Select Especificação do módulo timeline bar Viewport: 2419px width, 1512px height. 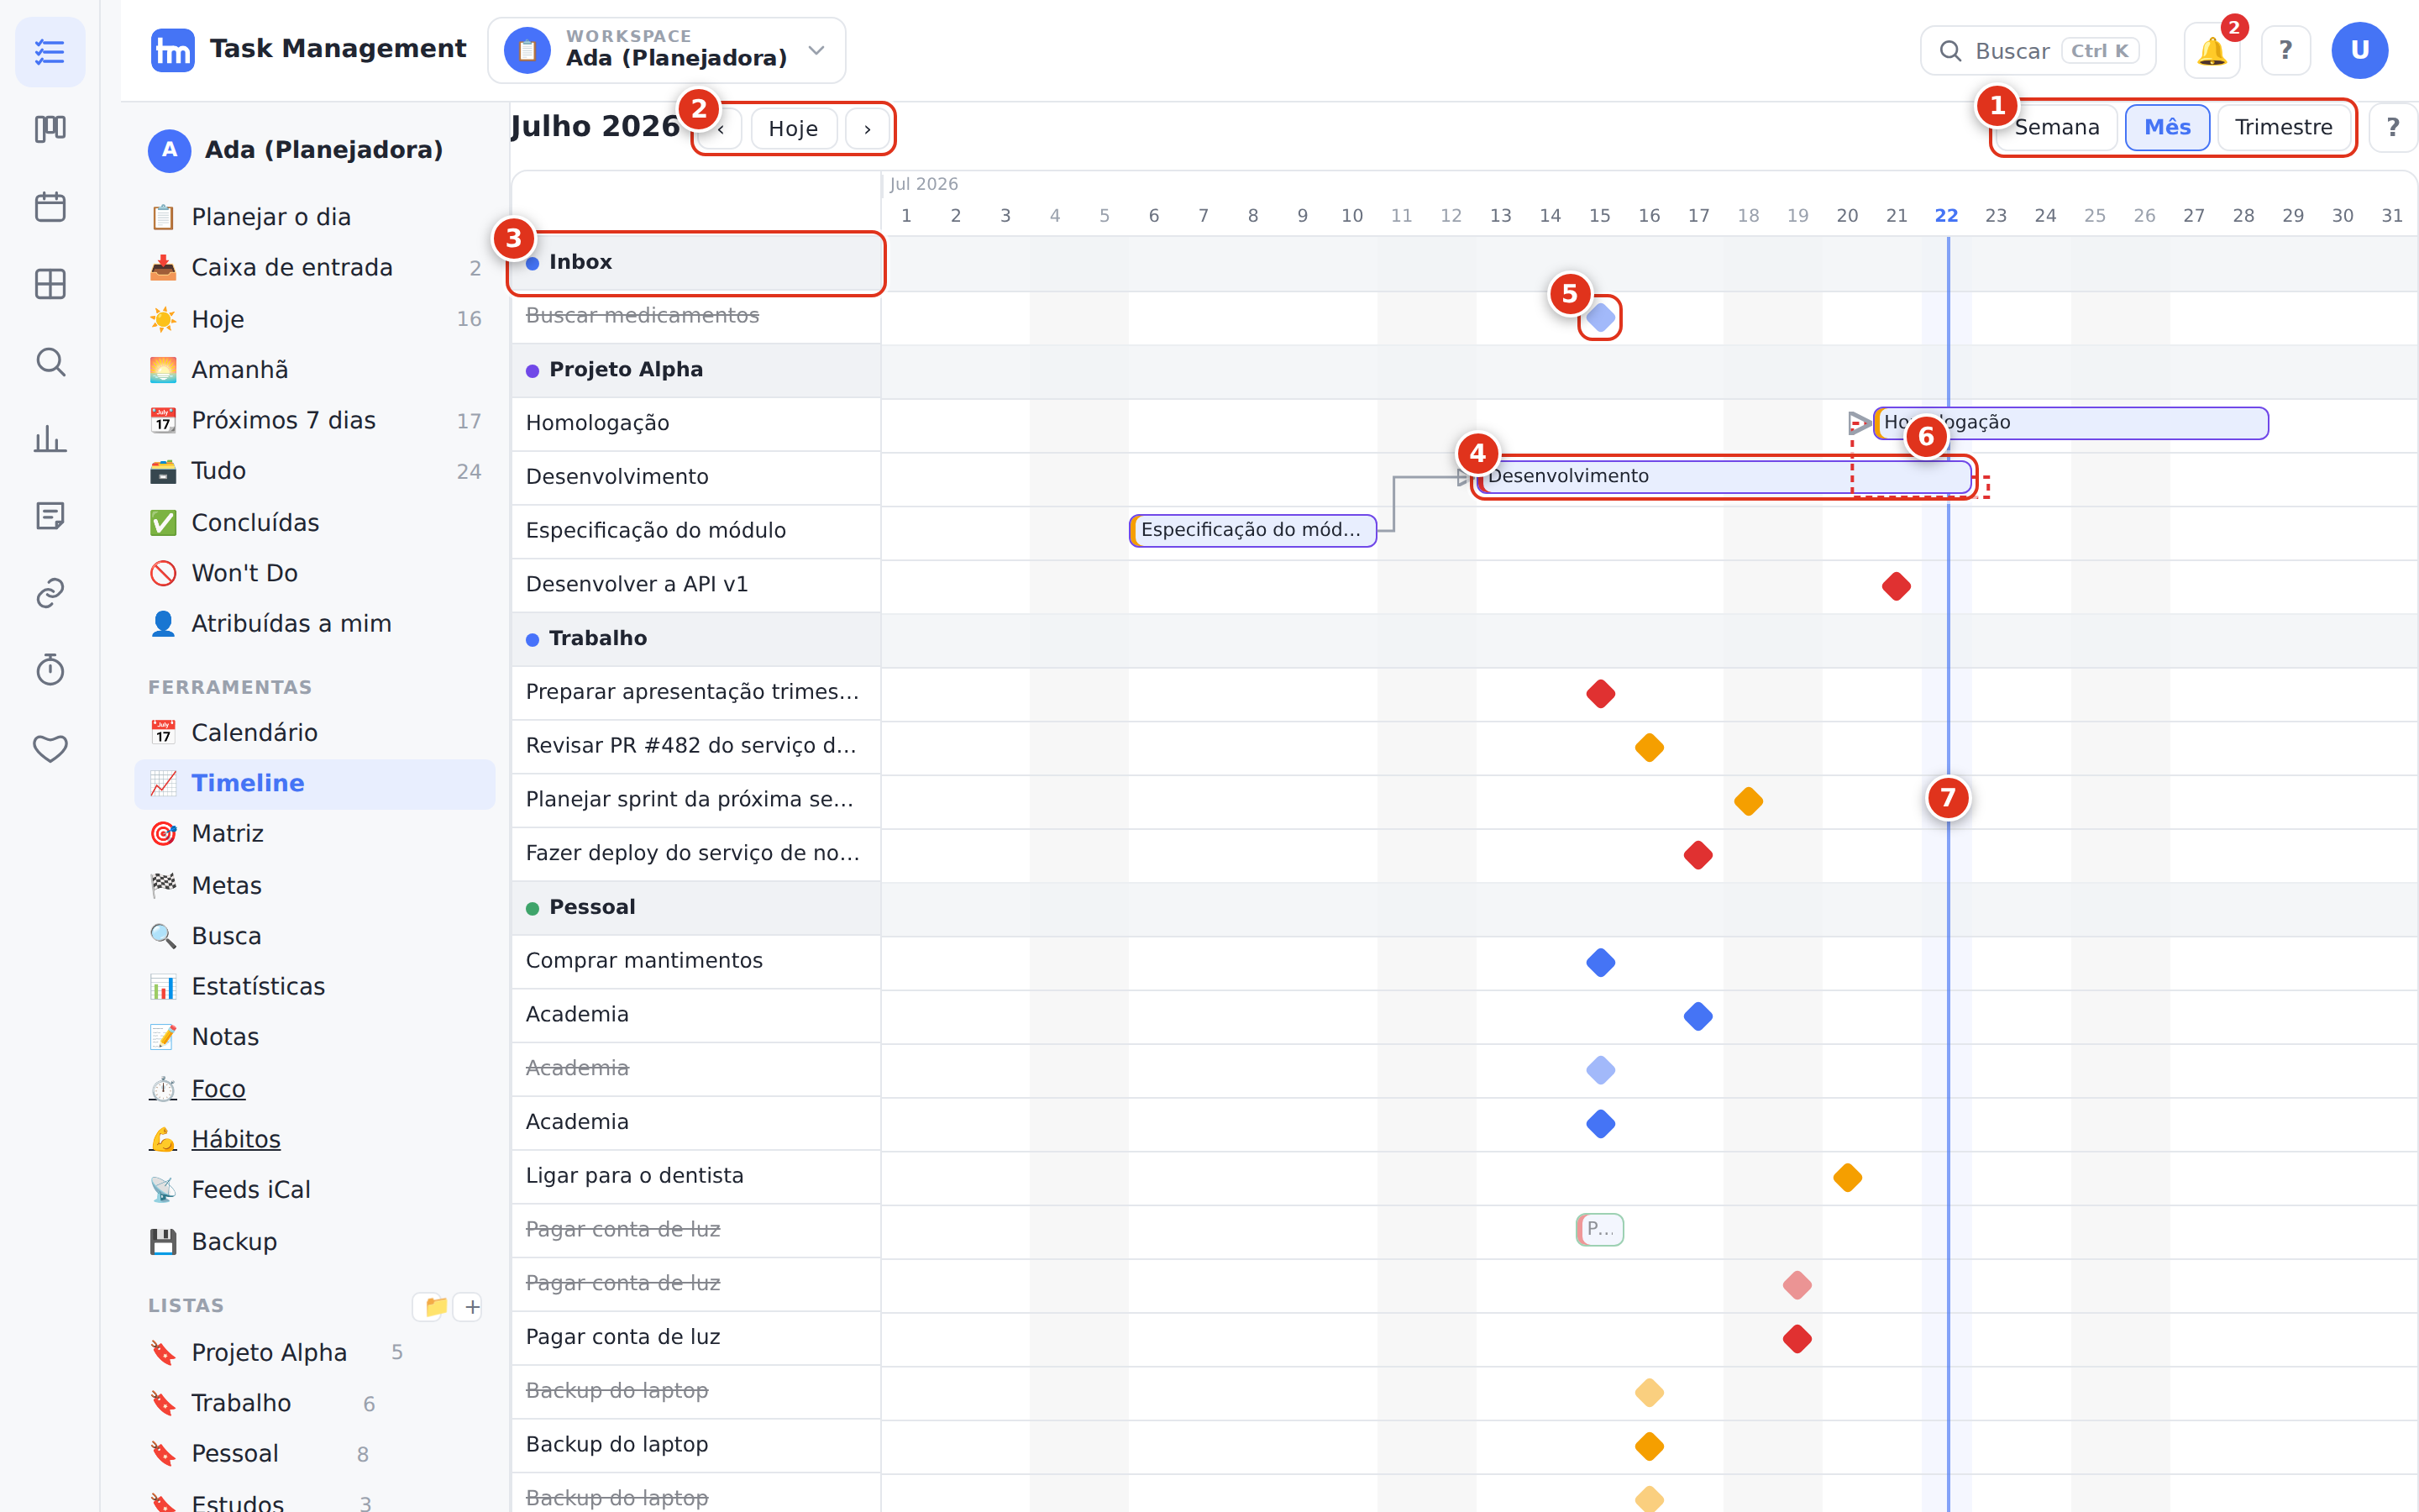[1252, 530]
